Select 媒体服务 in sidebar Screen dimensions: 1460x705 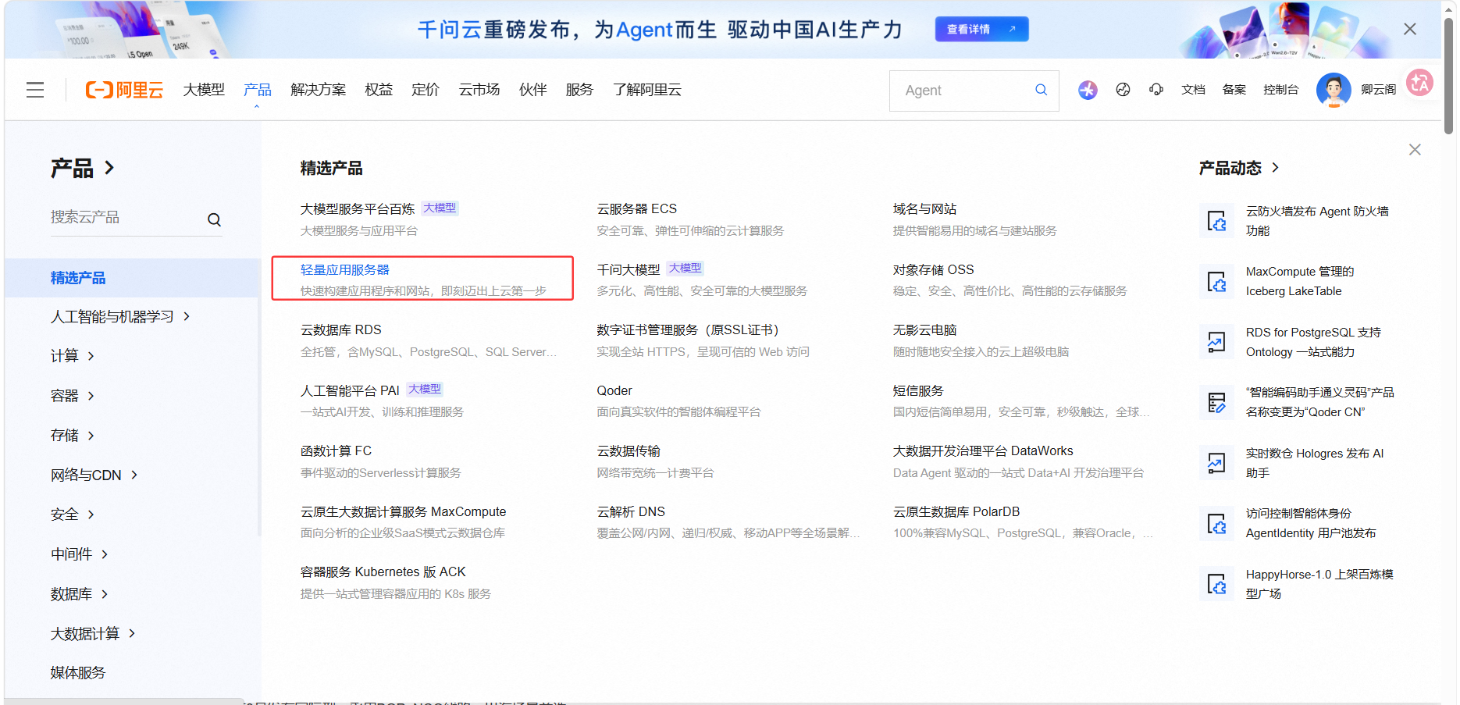click(78, 673)
